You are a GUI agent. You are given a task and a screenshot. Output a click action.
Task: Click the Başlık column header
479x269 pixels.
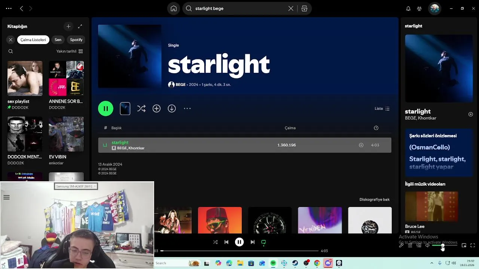pyautogui.click(x=116, y=128)
